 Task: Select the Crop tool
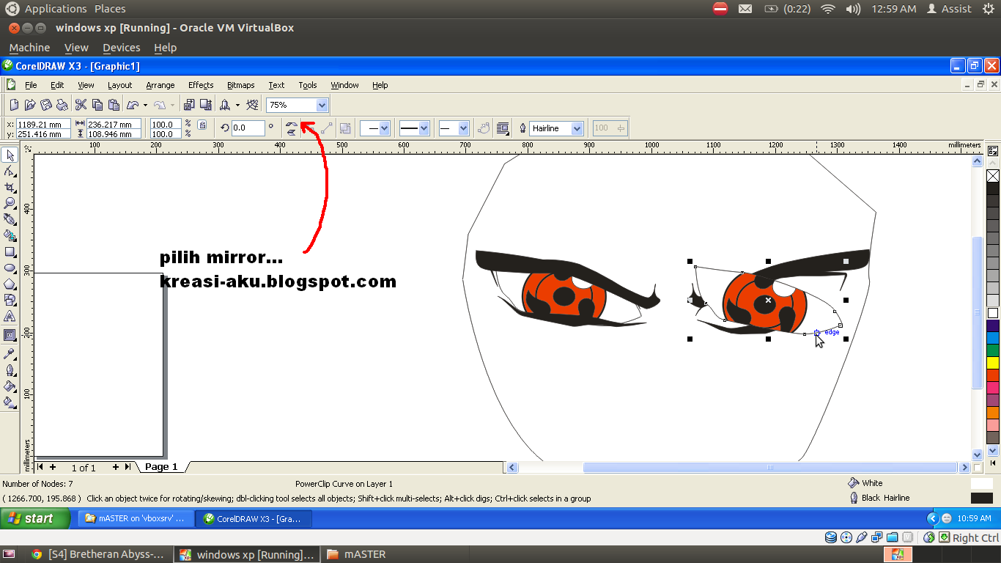tap(10, 188)
